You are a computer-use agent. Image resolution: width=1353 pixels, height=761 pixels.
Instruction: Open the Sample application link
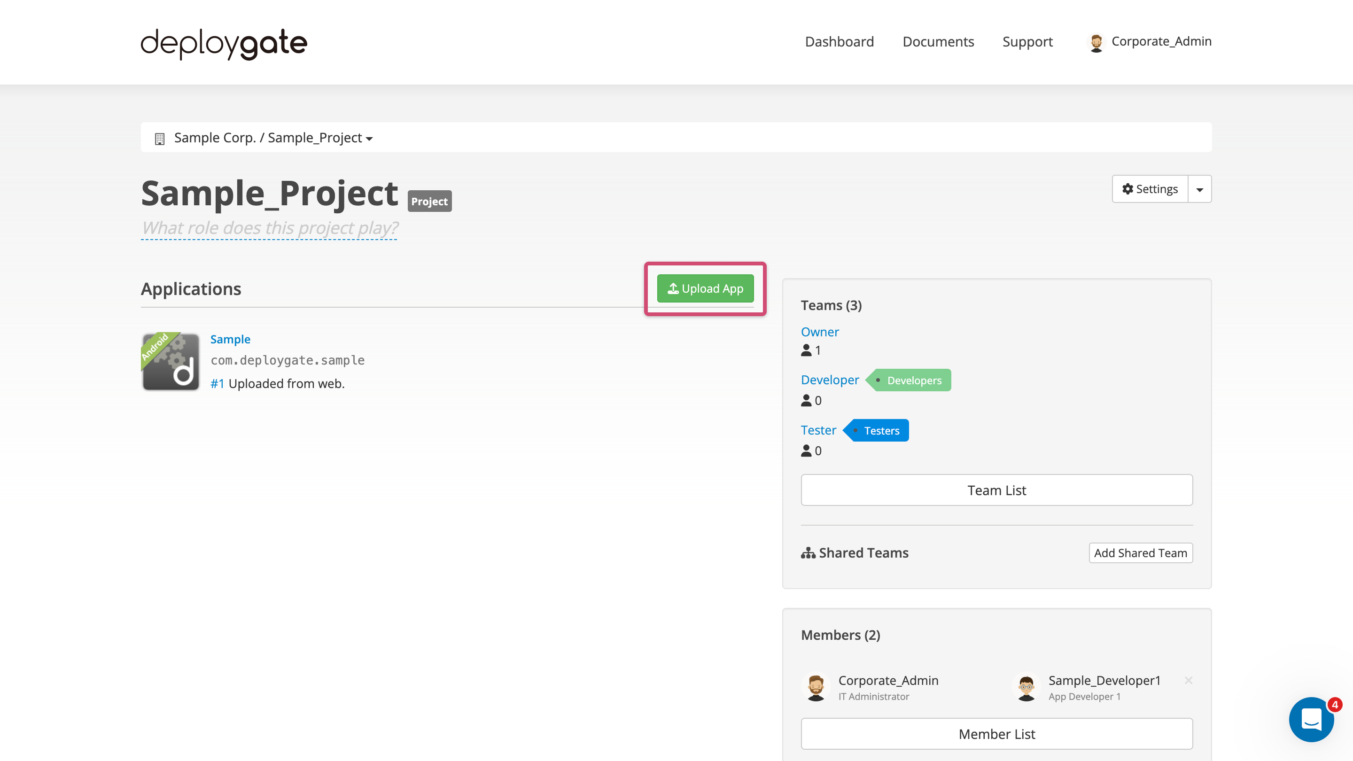click(230, 339)
